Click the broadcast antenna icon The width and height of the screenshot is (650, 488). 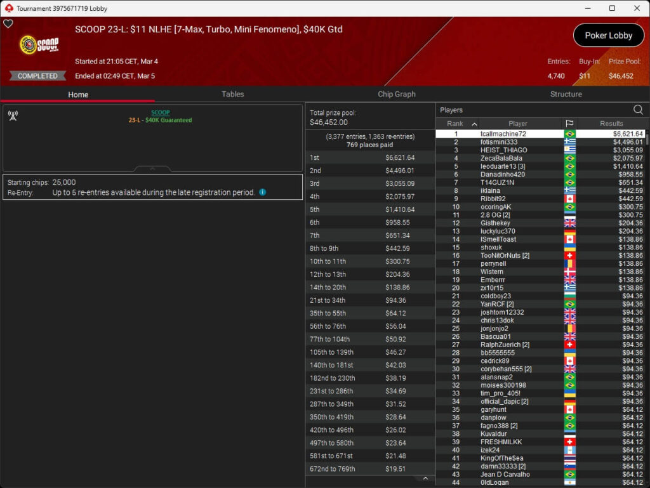[12, 115]
